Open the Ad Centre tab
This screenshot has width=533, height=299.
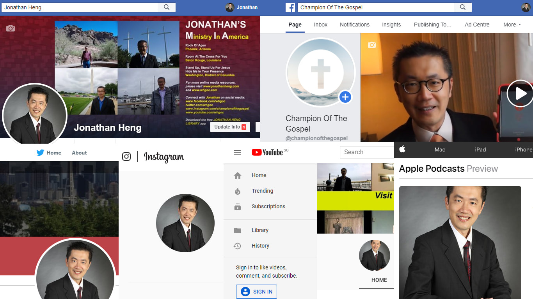[x=477, y=25]
